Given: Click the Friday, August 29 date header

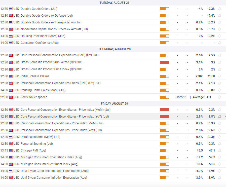Looking at the screenshot, I should click(x=115, y=103).
